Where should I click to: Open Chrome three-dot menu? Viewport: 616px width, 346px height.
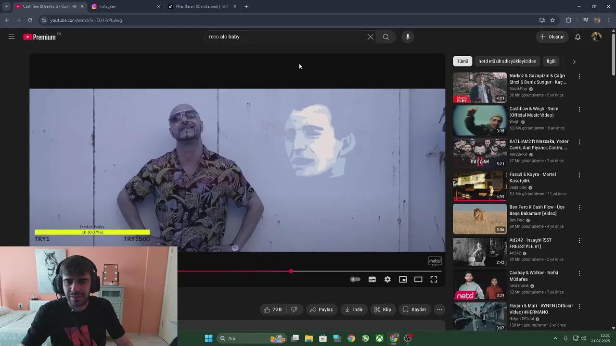coord(609,20)
